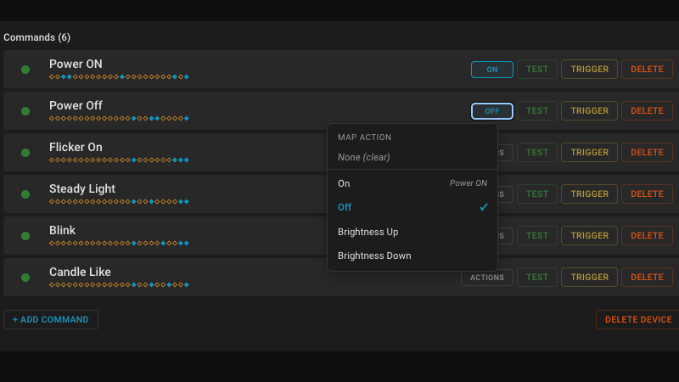The height and width of the screenshot is (382, 679).
Task: Open the partly hidden actions button for Blink
Action: coord(505,236)
